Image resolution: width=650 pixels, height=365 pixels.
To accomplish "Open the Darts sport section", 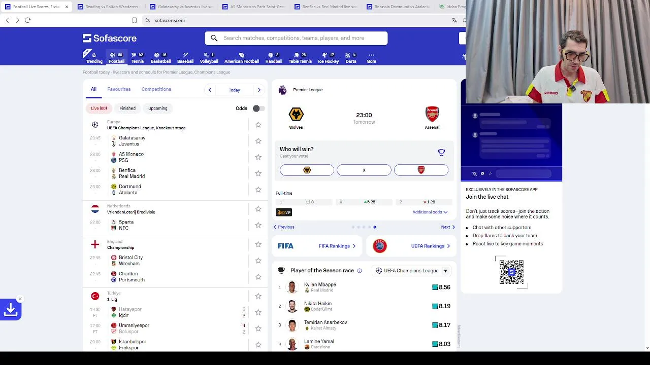I will (x=351, y=57).
